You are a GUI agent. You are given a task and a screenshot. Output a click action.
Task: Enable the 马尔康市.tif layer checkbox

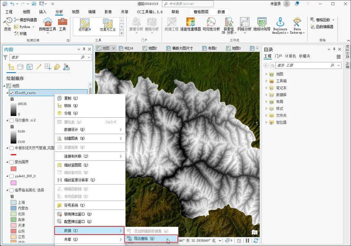point(12,121)
